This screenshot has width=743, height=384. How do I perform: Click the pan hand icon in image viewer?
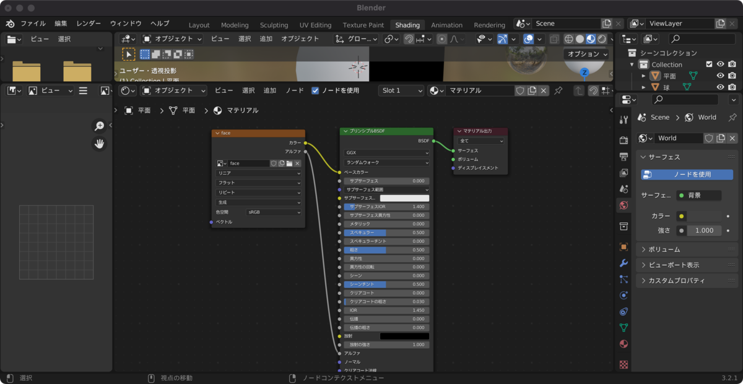(99, 144)
